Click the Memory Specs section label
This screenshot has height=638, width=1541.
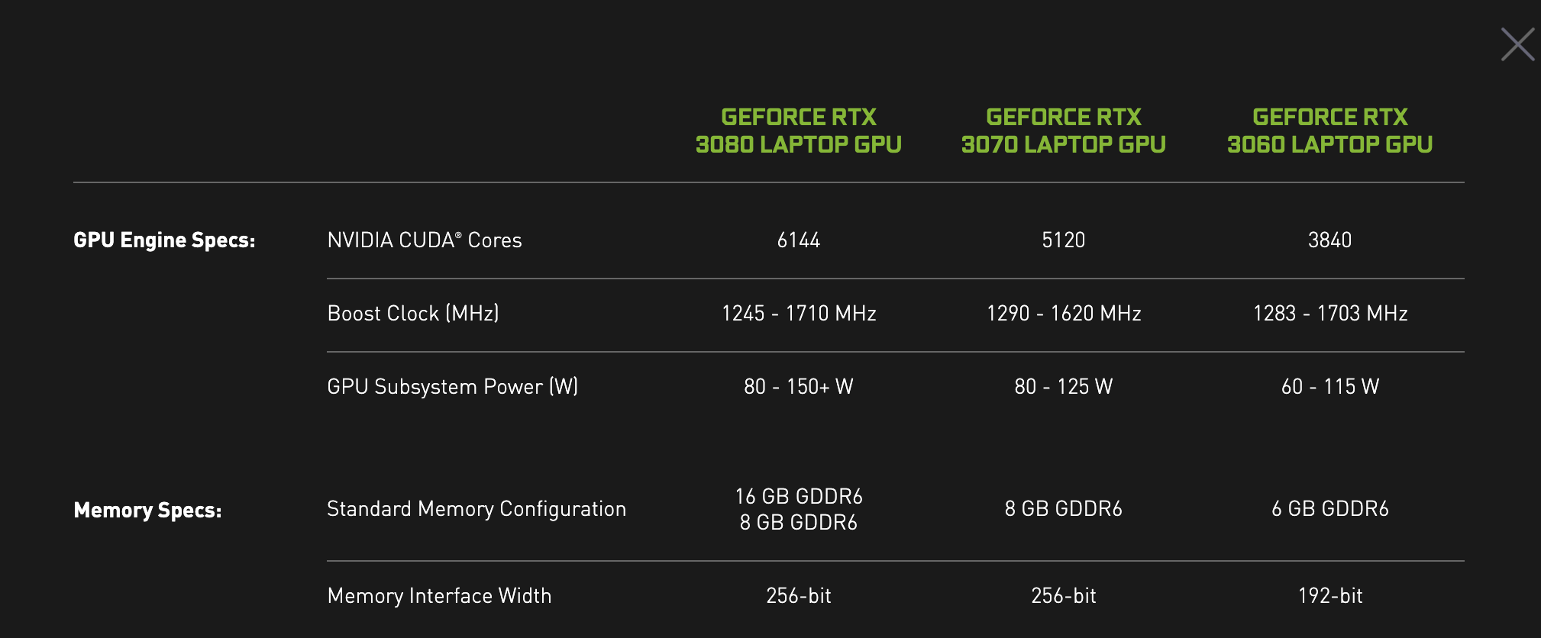[147, 510]
